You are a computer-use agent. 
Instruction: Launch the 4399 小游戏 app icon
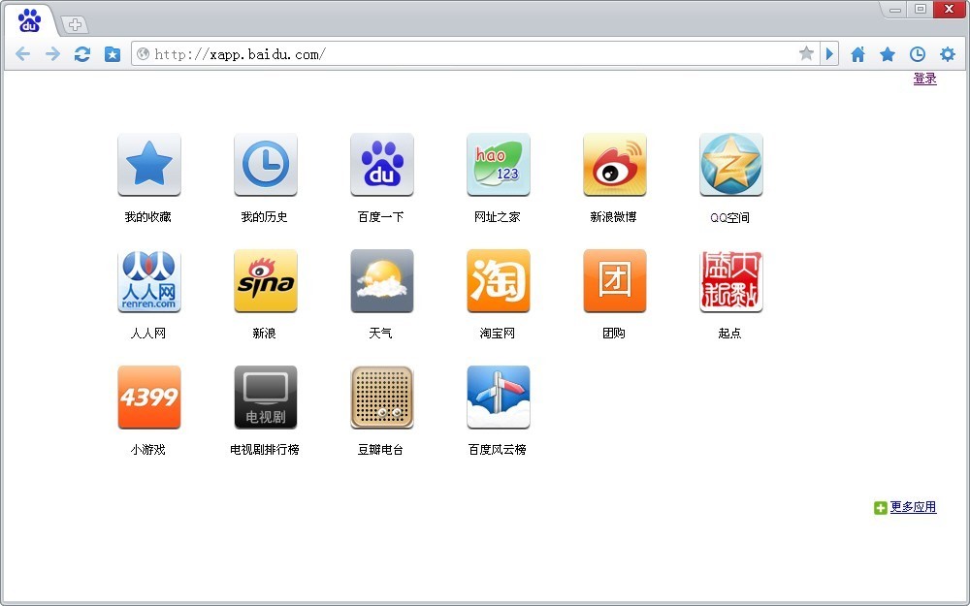(x=149, y=397)
